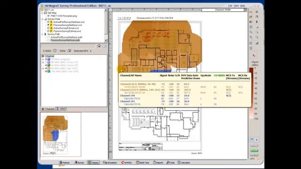Select the Display view tab
This screenshot has width=301, height=169.
[94, 162]
